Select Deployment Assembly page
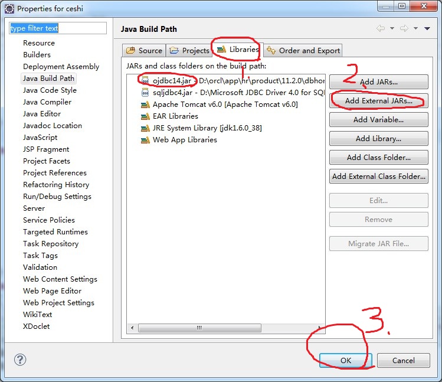Image resolution: width=442 pixels, height=382 pixels. click(x=61, y=67)
